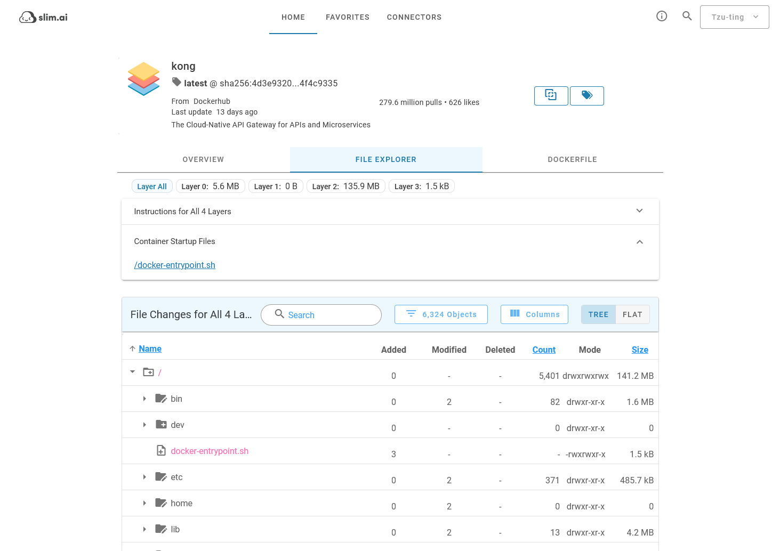Expand the dev folder
780x551 pixels.
pyautogui.click(x=144, y=425)
